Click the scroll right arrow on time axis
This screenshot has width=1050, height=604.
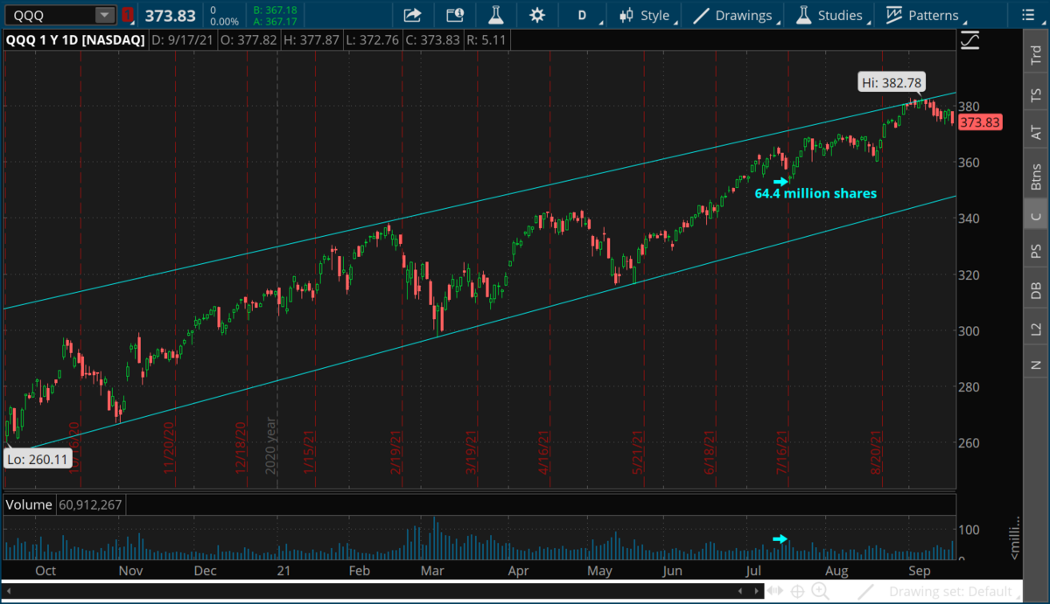(x=756, y=592)
